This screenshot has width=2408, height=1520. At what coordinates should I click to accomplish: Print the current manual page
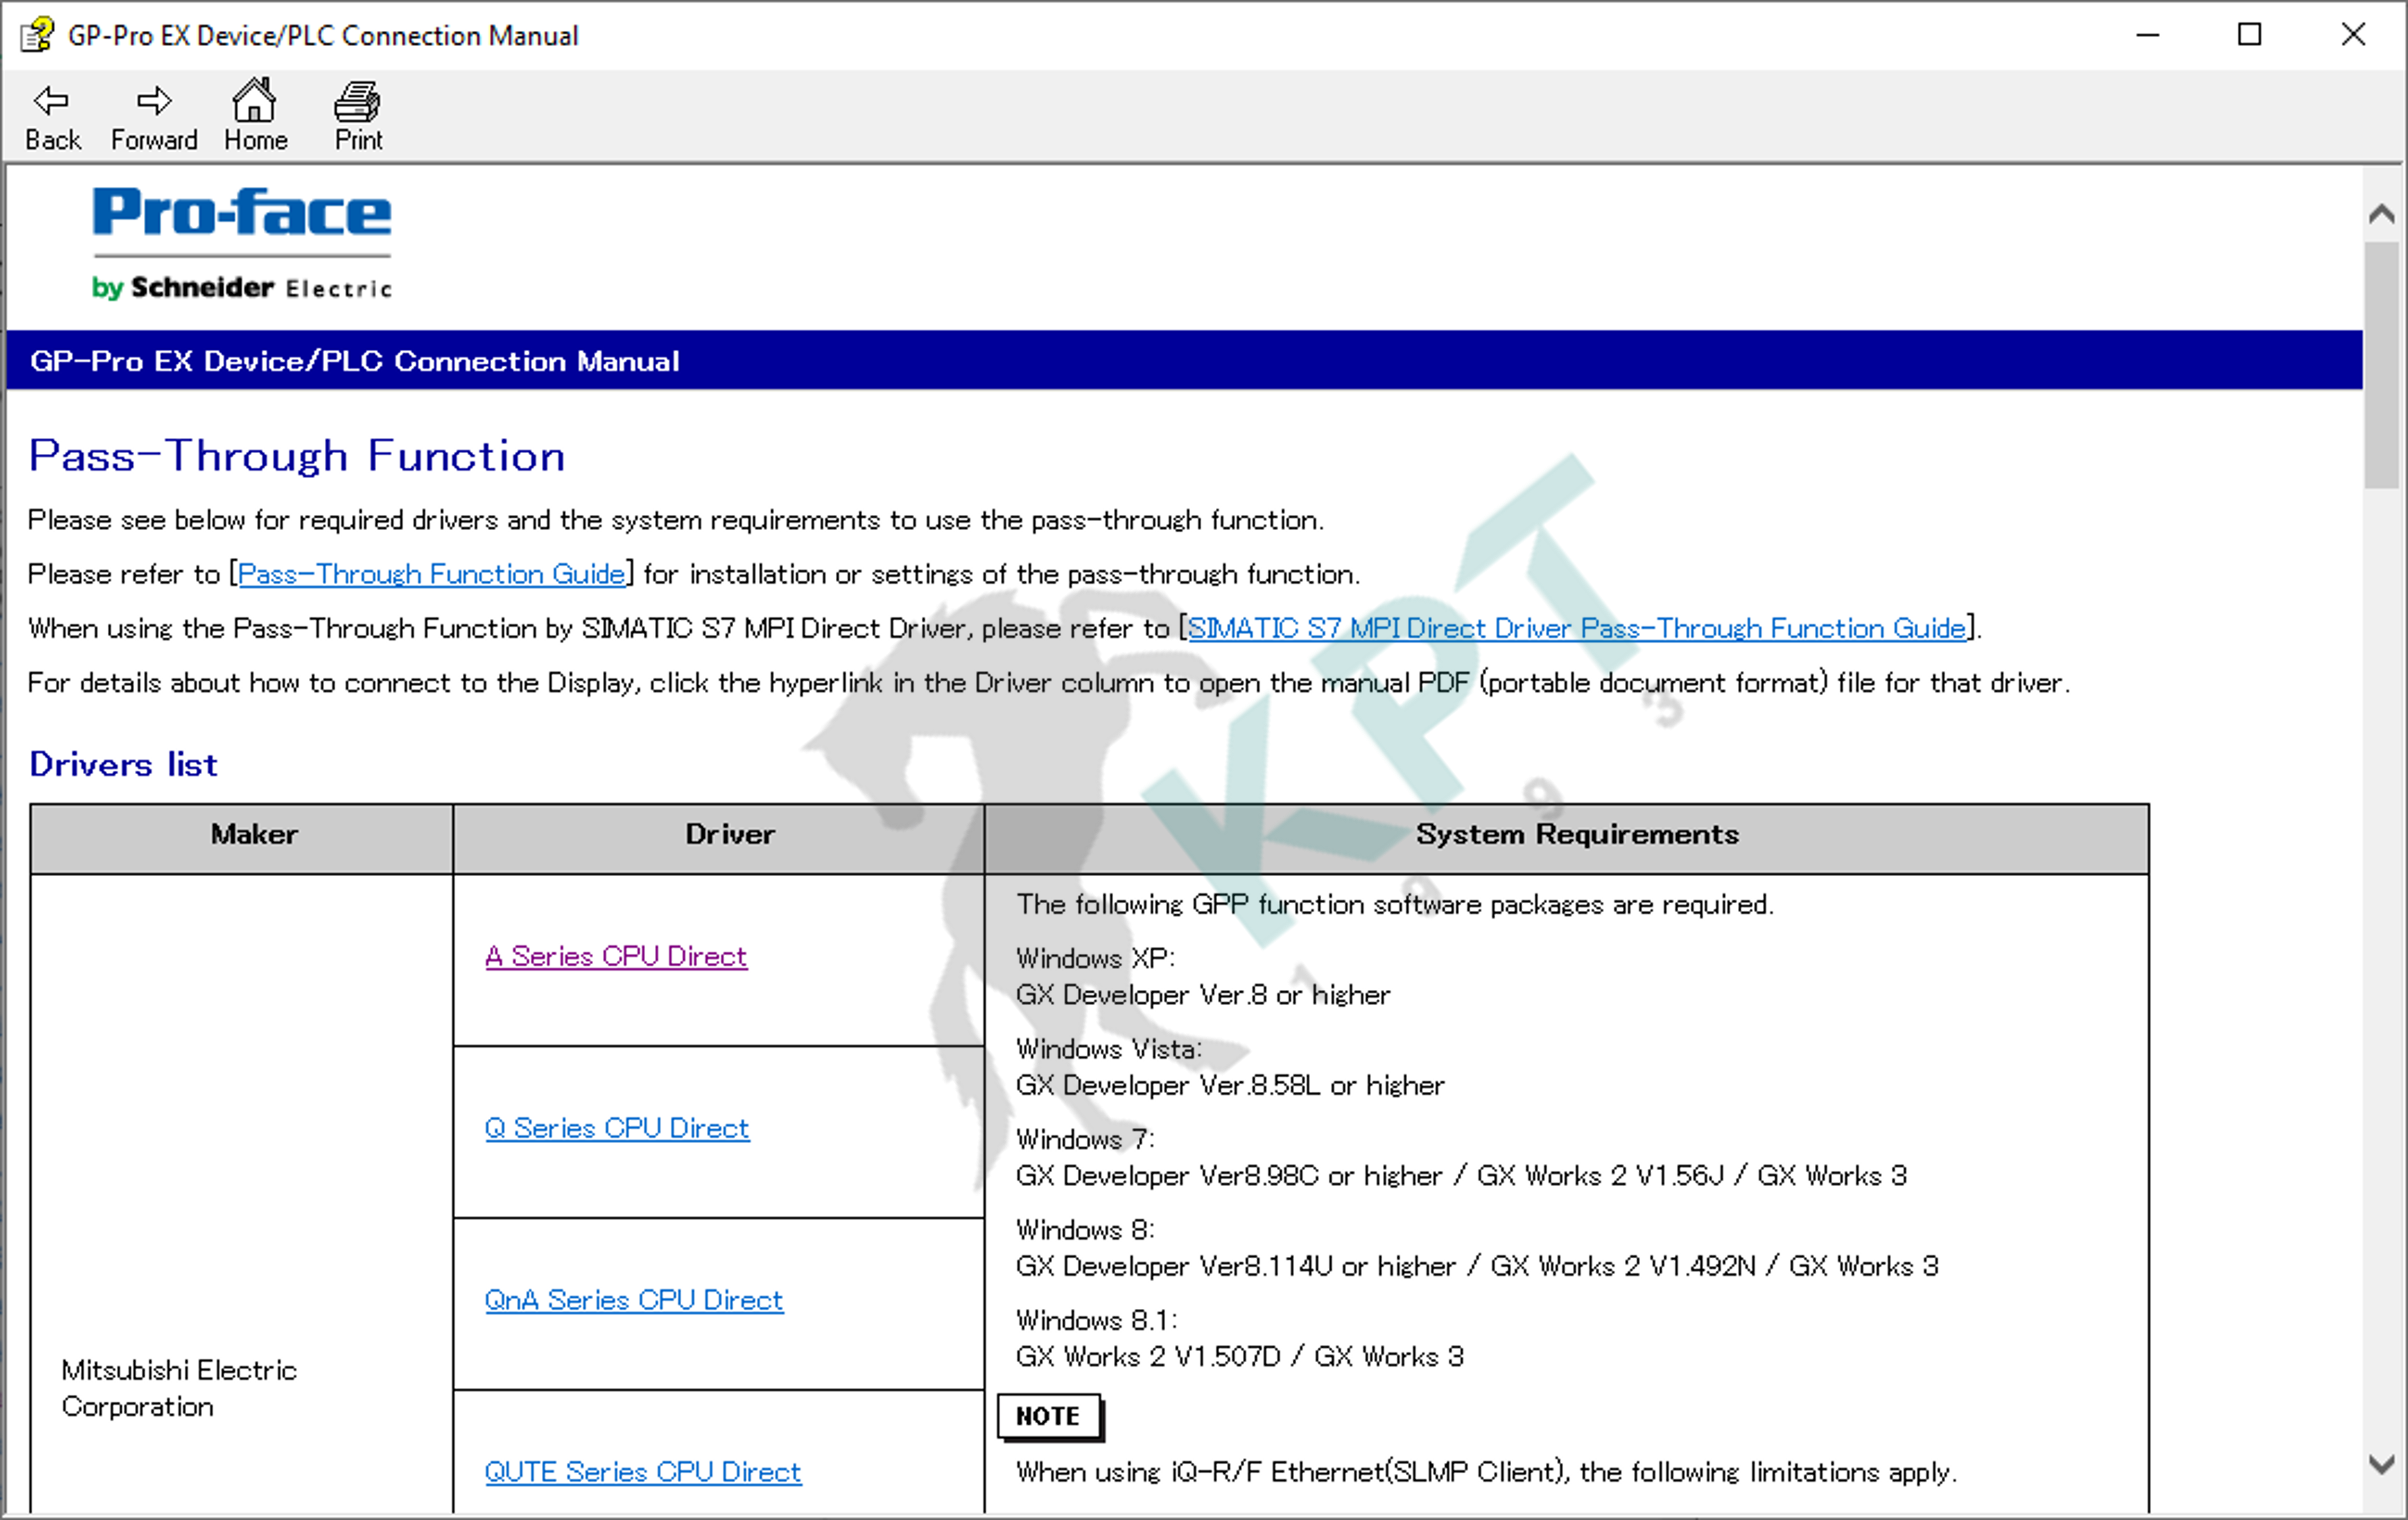(358, 116)
